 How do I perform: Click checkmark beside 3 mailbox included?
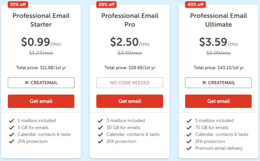click(100, 121)
